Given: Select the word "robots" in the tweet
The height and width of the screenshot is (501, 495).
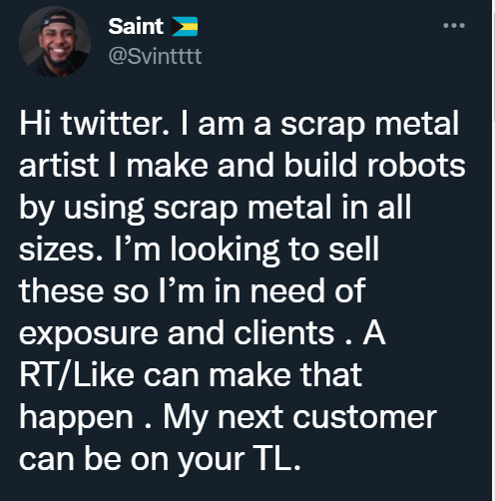Looking at the screenshot, I should click(x=416, y=165).
